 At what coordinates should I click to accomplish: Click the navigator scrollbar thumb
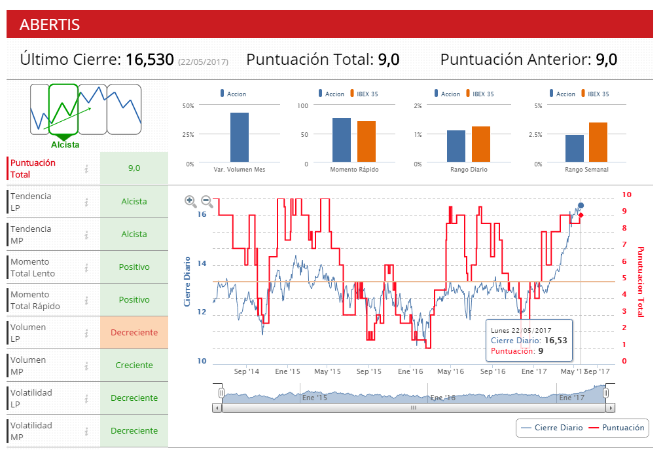tap(414, 408)
